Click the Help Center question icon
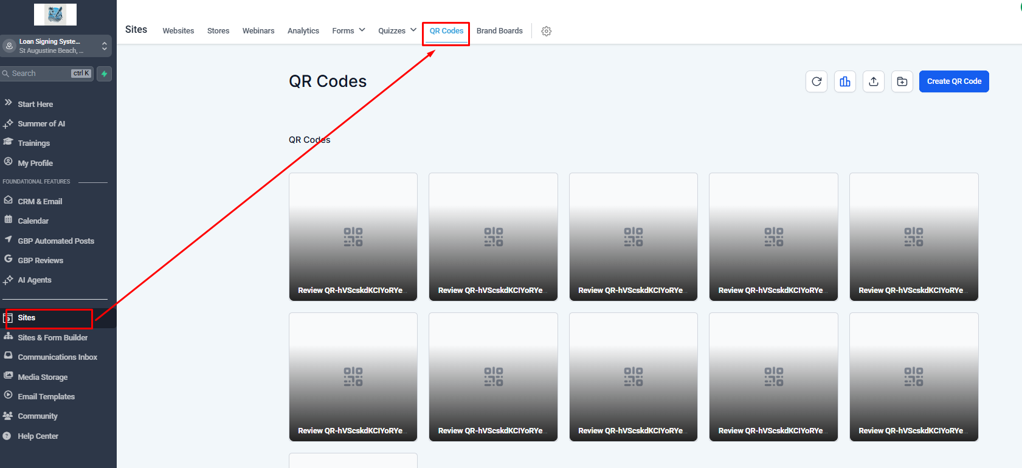The width and height of the screenshot is (1022, 468). coord(7,436)
